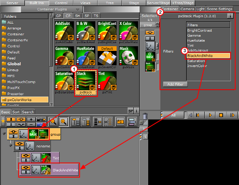The height and width of the screenshot is (185, 239).
Task: Click the play animation button
Action: (x=210, y=115)
